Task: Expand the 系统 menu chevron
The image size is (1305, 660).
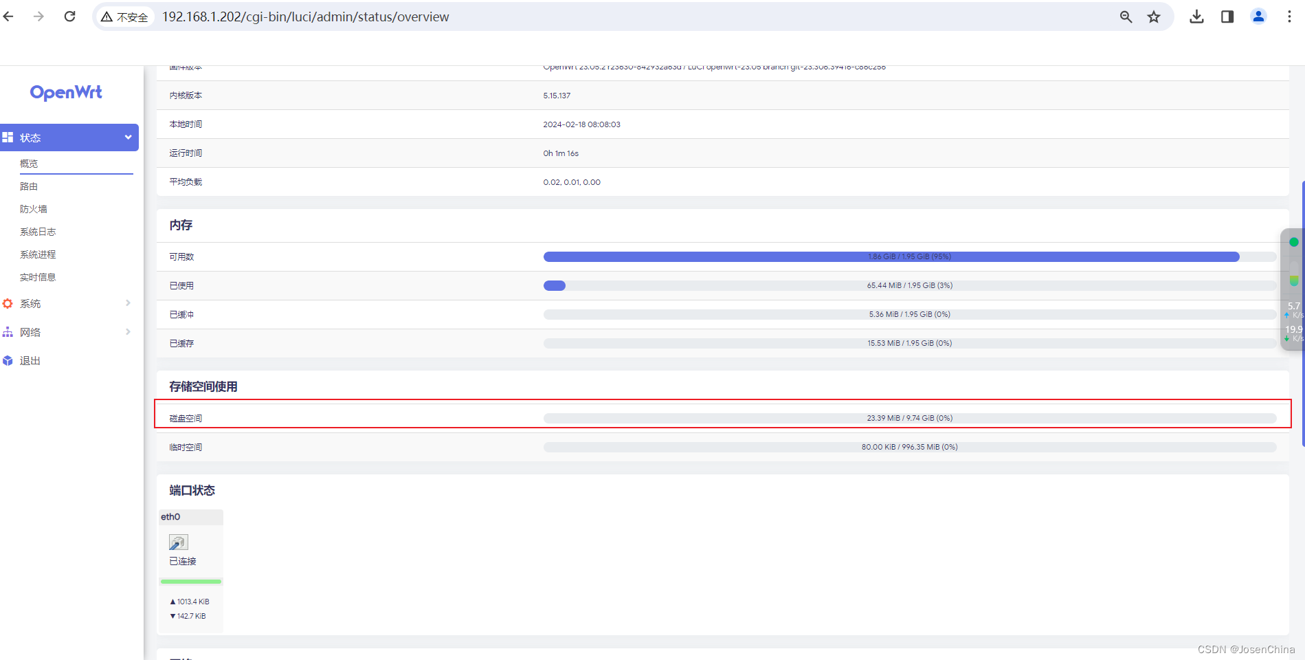Action: 128,303
